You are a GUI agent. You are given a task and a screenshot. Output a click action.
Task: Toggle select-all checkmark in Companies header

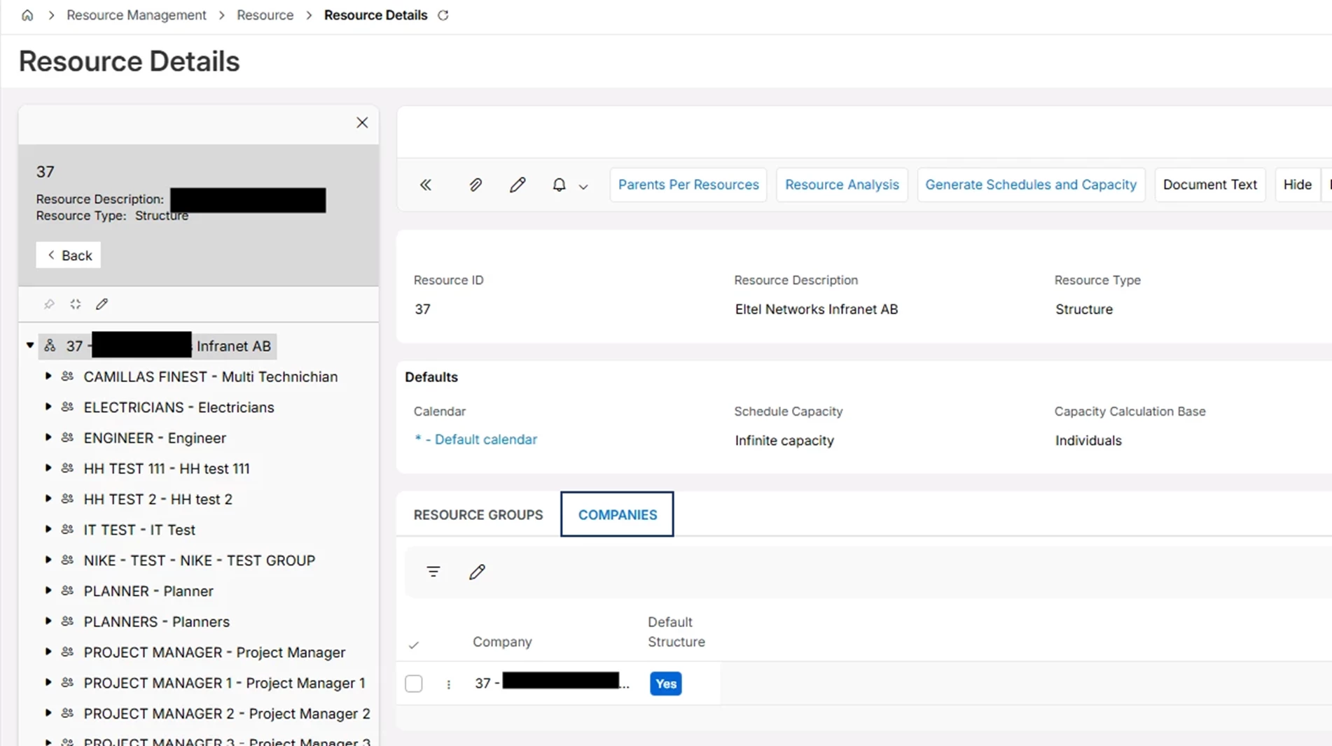(414, 645)
